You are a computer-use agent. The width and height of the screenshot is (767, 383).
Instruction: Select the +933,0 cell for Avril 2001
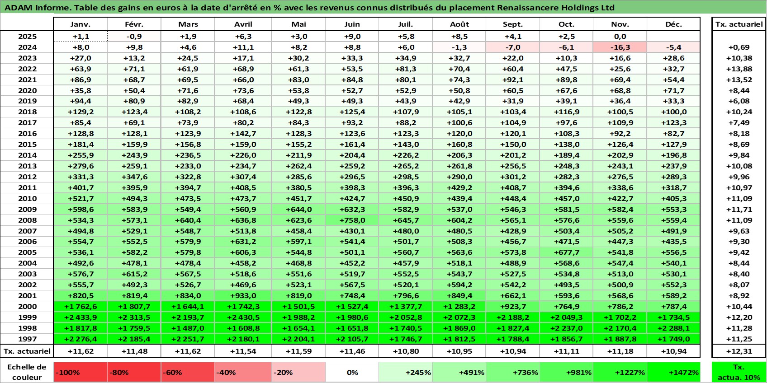243,295
